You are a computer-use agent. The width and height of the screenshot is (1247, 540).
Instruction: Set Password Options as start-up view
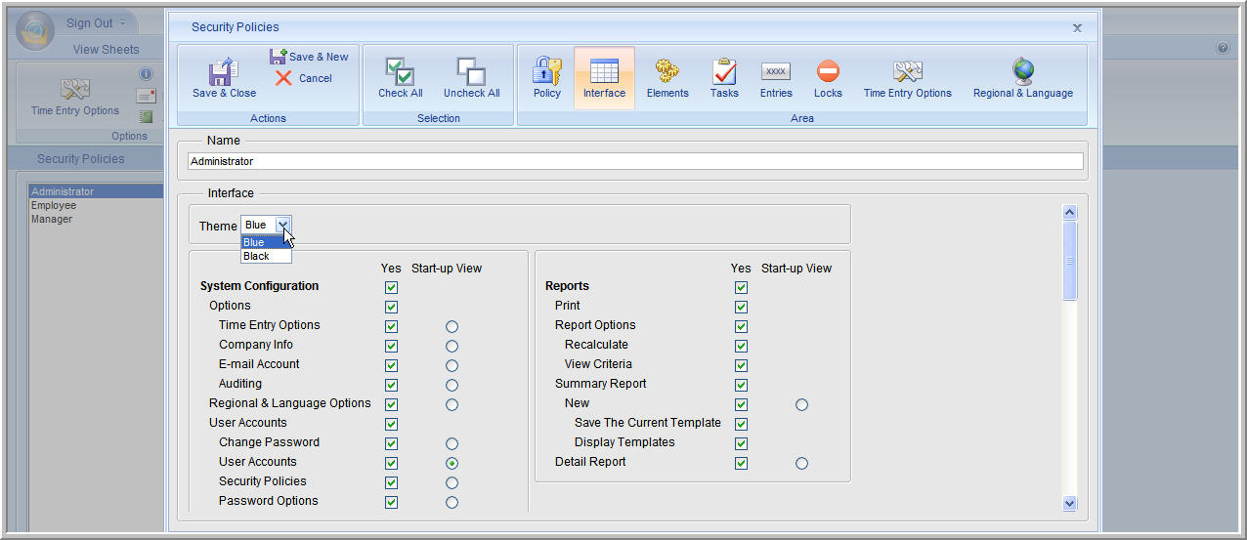tap(451, 502)
